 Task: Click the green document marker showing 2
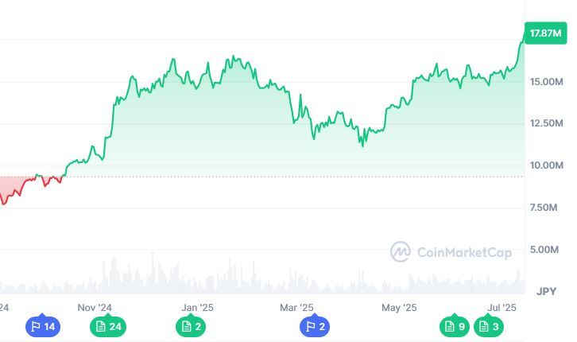point(191,326)
